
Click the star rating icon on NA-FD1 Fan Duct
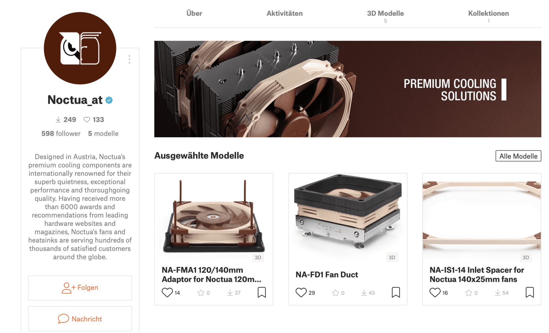[335, 293]
